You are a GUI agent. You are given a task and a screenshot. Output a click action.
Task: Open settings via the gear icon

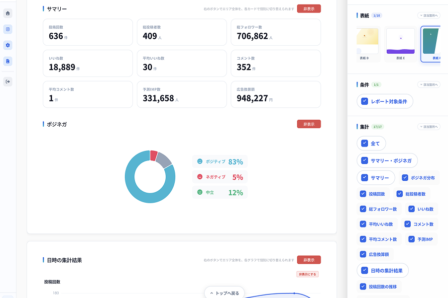click(x=7, y=45)
